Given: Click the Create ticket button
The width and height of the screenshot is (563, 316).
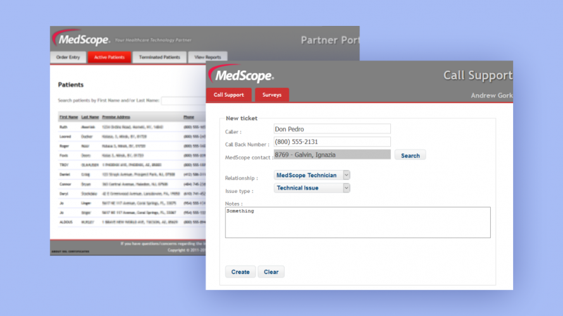Looking at the screenshot, I should pos(240,272).
